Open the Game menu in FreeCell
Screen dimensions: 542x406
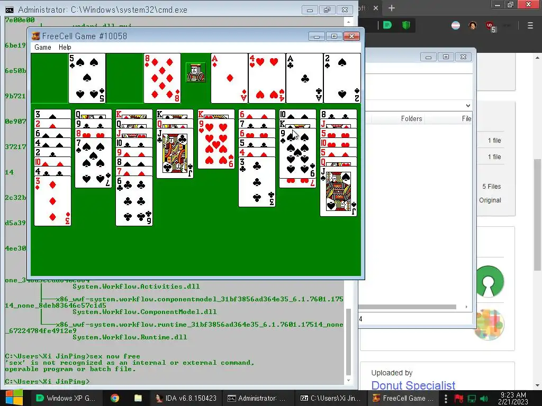pos(43,47)
